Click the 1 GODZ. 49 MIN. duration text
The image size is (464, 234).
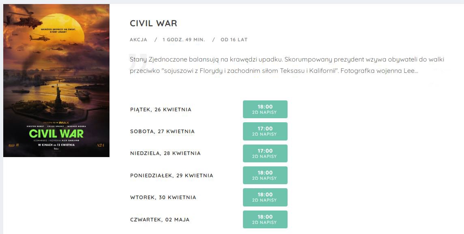183,40
